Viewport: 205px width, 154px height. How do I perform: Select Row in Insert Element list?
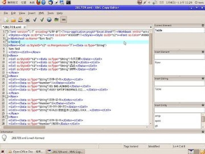coord(158,62)
